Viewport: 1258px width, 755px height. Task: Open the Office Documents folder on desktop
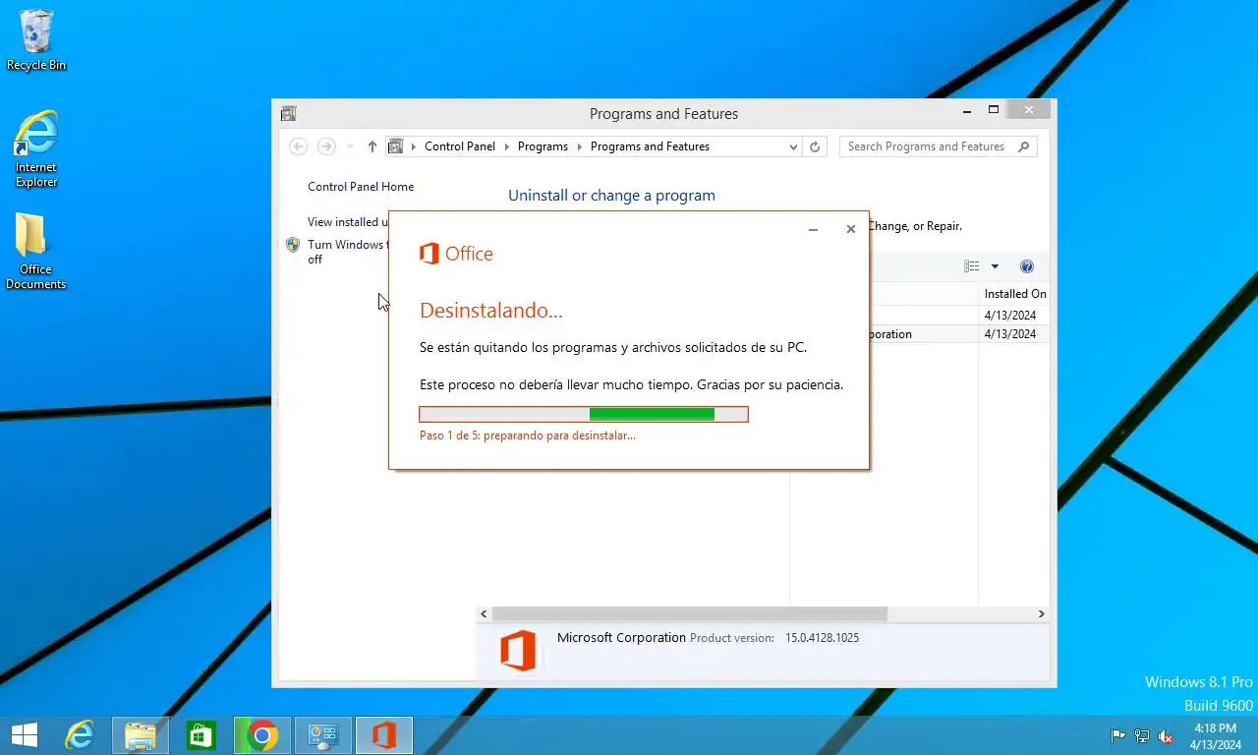[35, 252]
